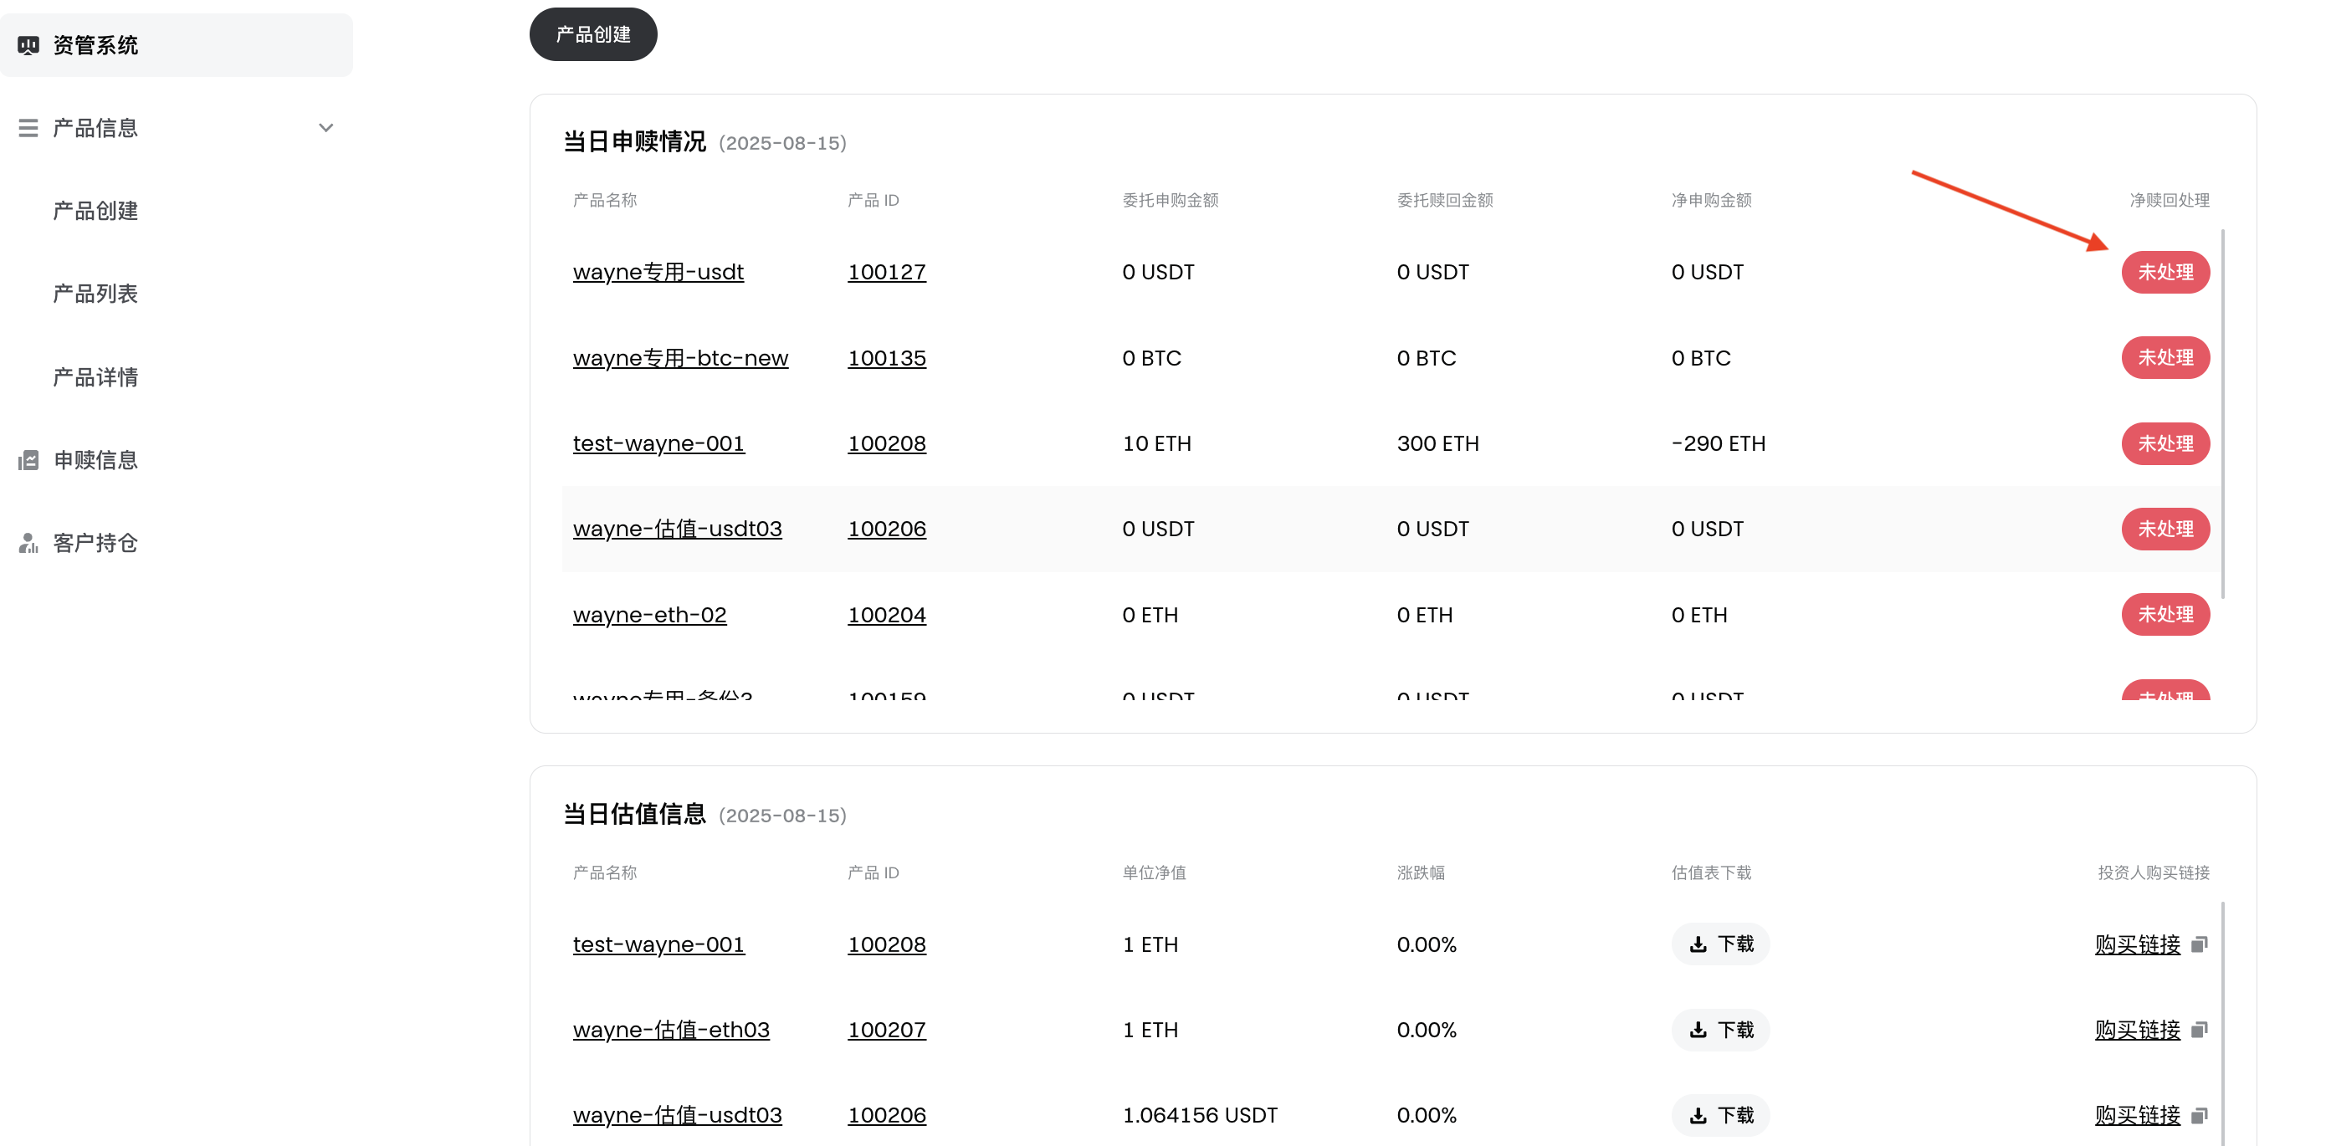Click the 产品创建 button at the top

[592, 33]
